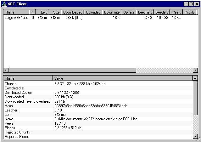Click the Priority column header
This screenshot has width=201, height=142.
(x=189, y=12)
